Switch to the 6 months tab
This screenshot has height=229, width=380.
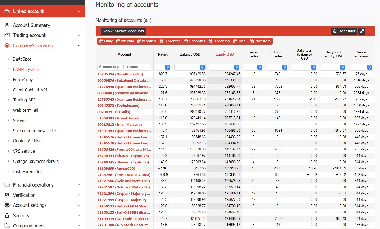point(194,41)
